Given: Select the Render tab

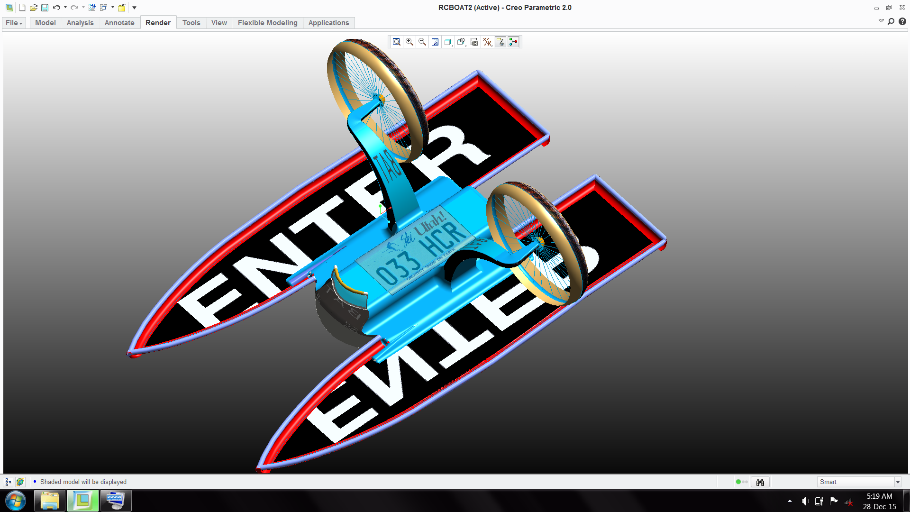Looking at the screenshot, I should point(158,23).
